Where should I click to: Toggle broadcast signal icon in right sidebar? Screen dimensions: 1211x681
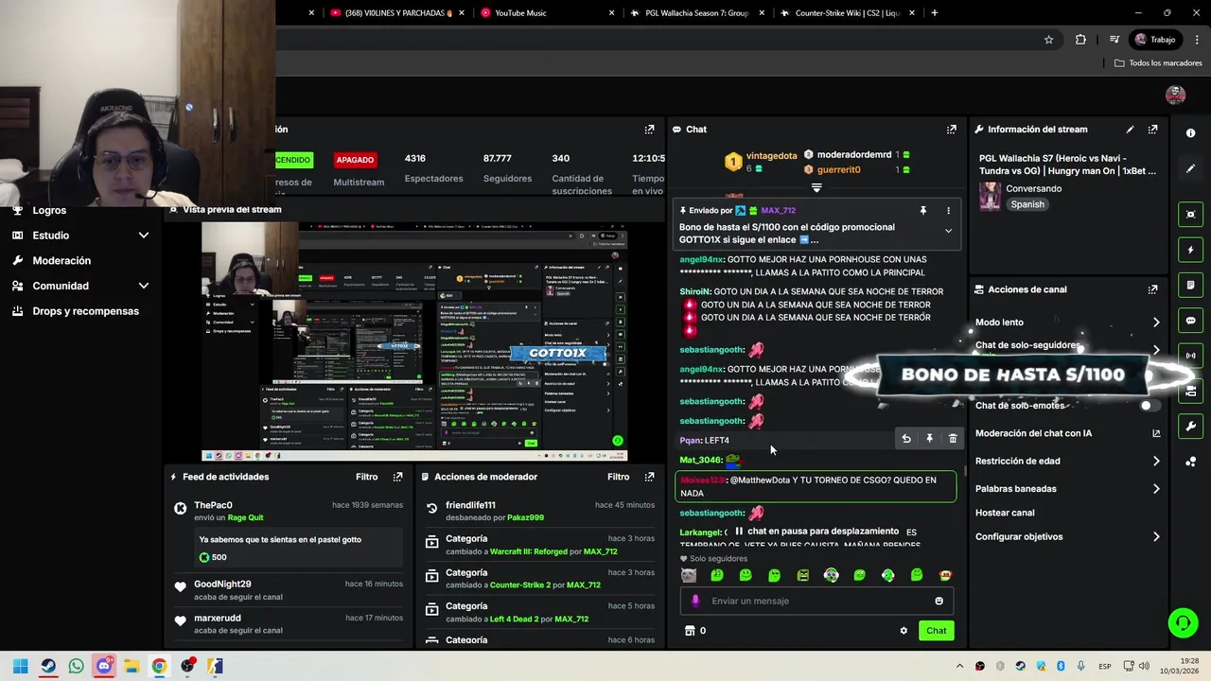click(1190, 356)
